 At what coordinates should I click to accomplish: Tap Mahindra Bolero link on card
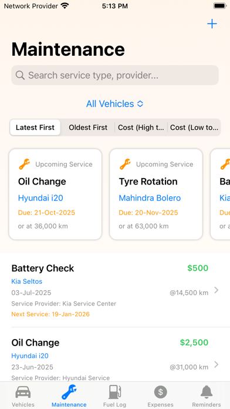pos(150,198)
